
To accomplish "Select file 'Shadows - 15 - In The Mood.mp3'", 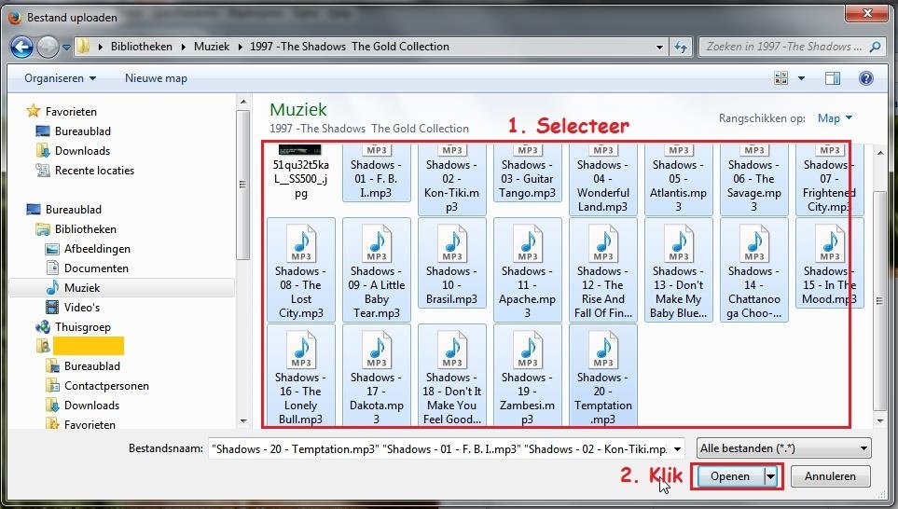I will coord(829,263).
